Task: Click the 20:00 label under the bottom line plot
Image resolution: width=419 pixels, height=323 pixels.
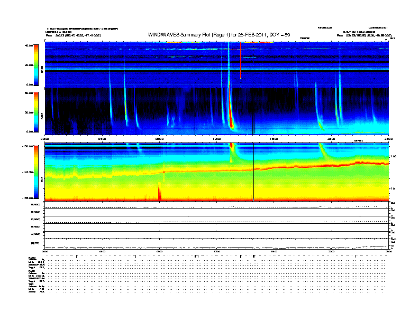Action: click(331, 251)
